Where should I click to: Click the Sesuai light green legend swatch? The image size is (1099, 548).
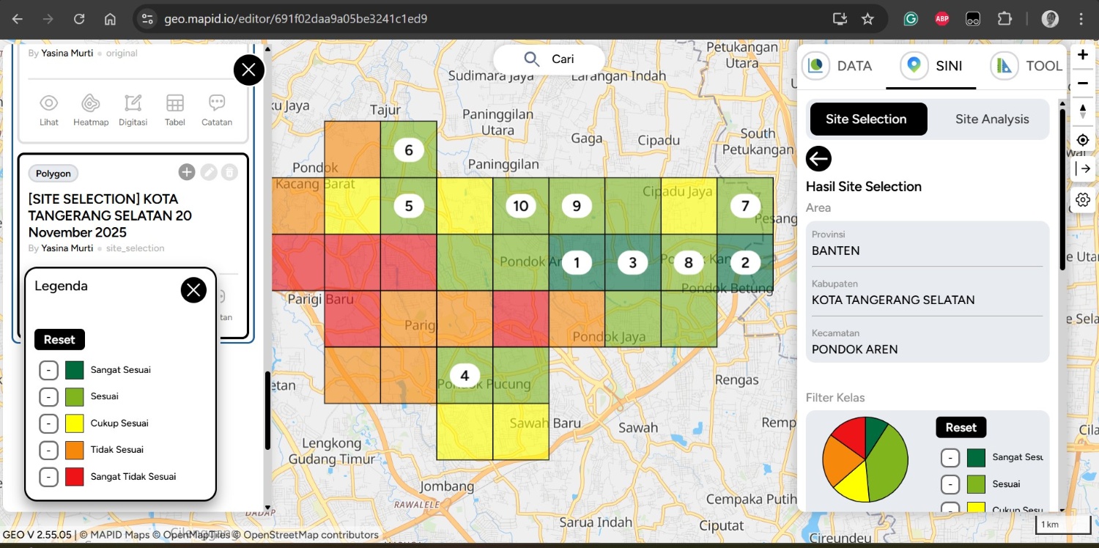74,396
